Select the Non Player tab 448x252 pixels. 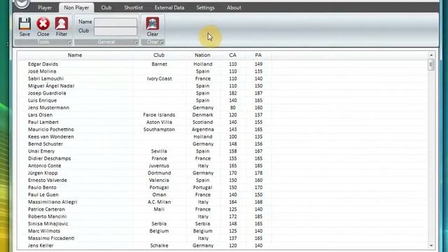(x=76, y=8)
